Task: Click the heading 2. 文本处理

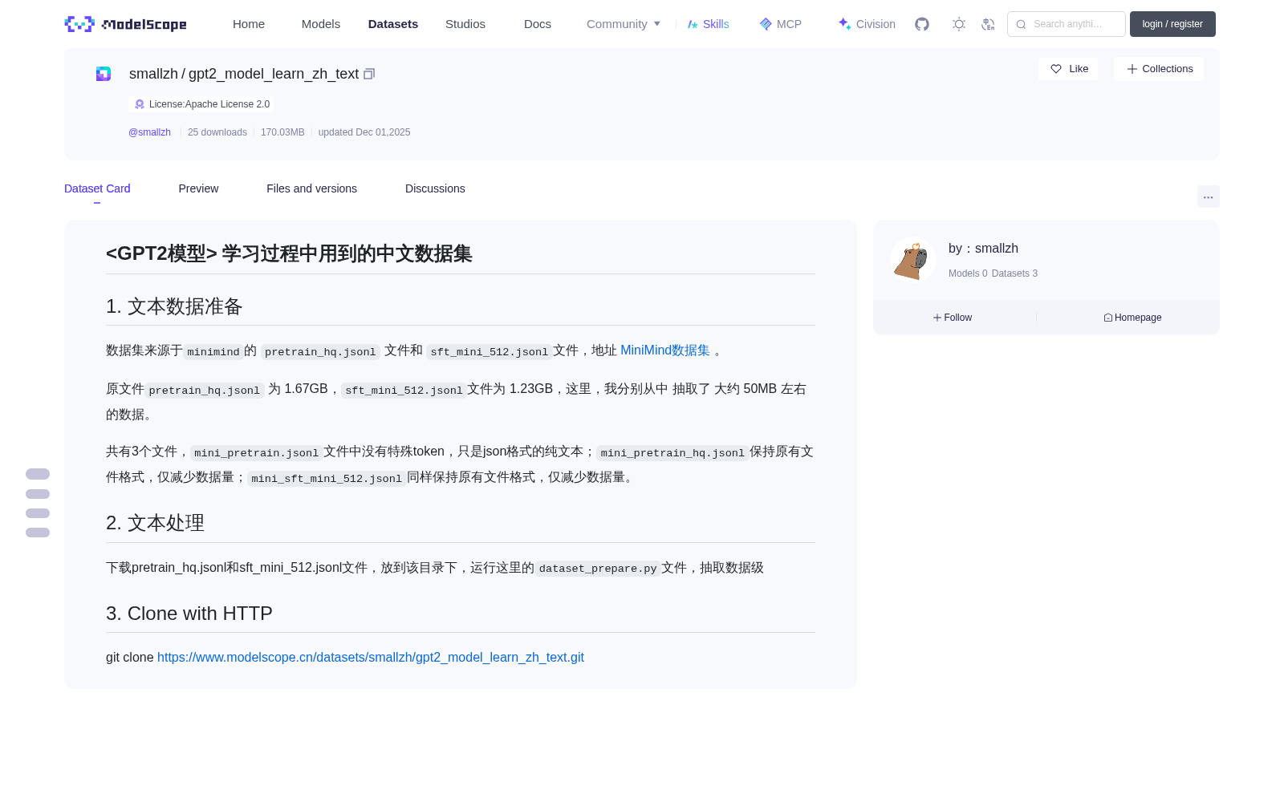Action: 155,523
